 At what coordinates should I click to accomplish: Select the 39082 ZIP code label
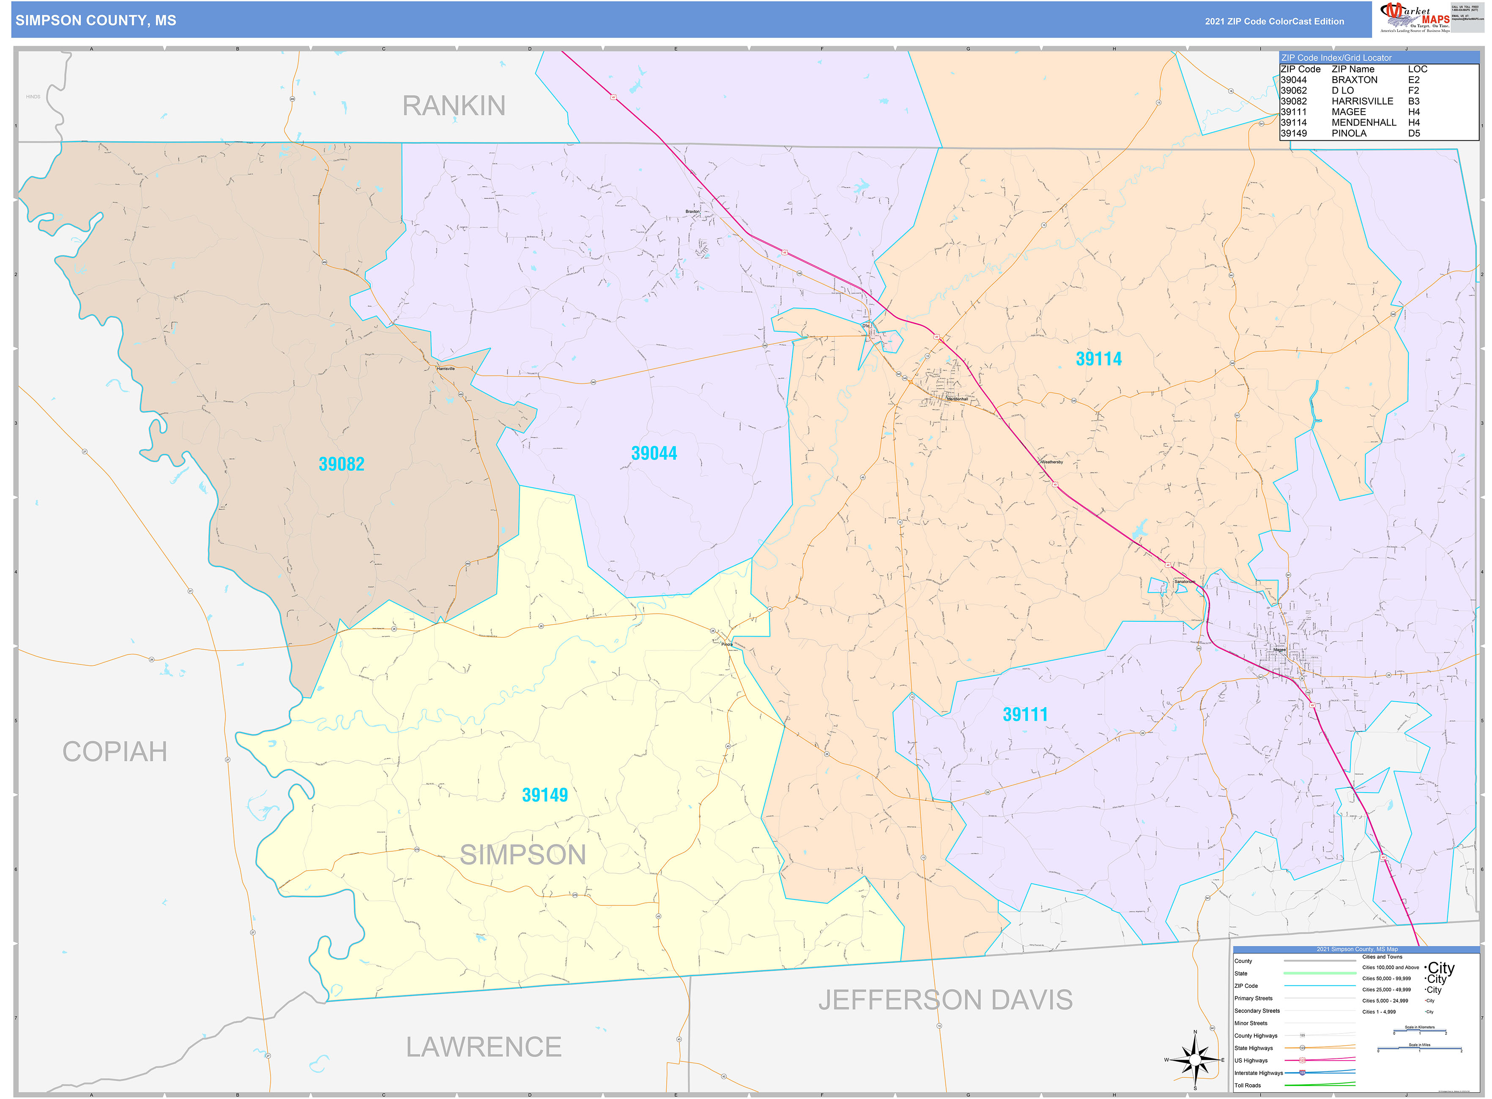[341, 464]
